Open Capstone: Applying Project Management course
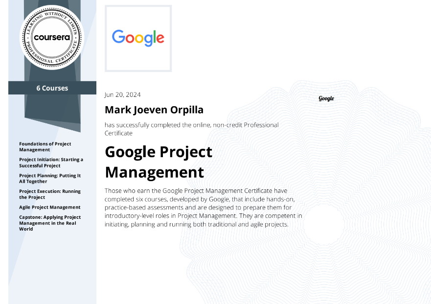 pos(50,223)
